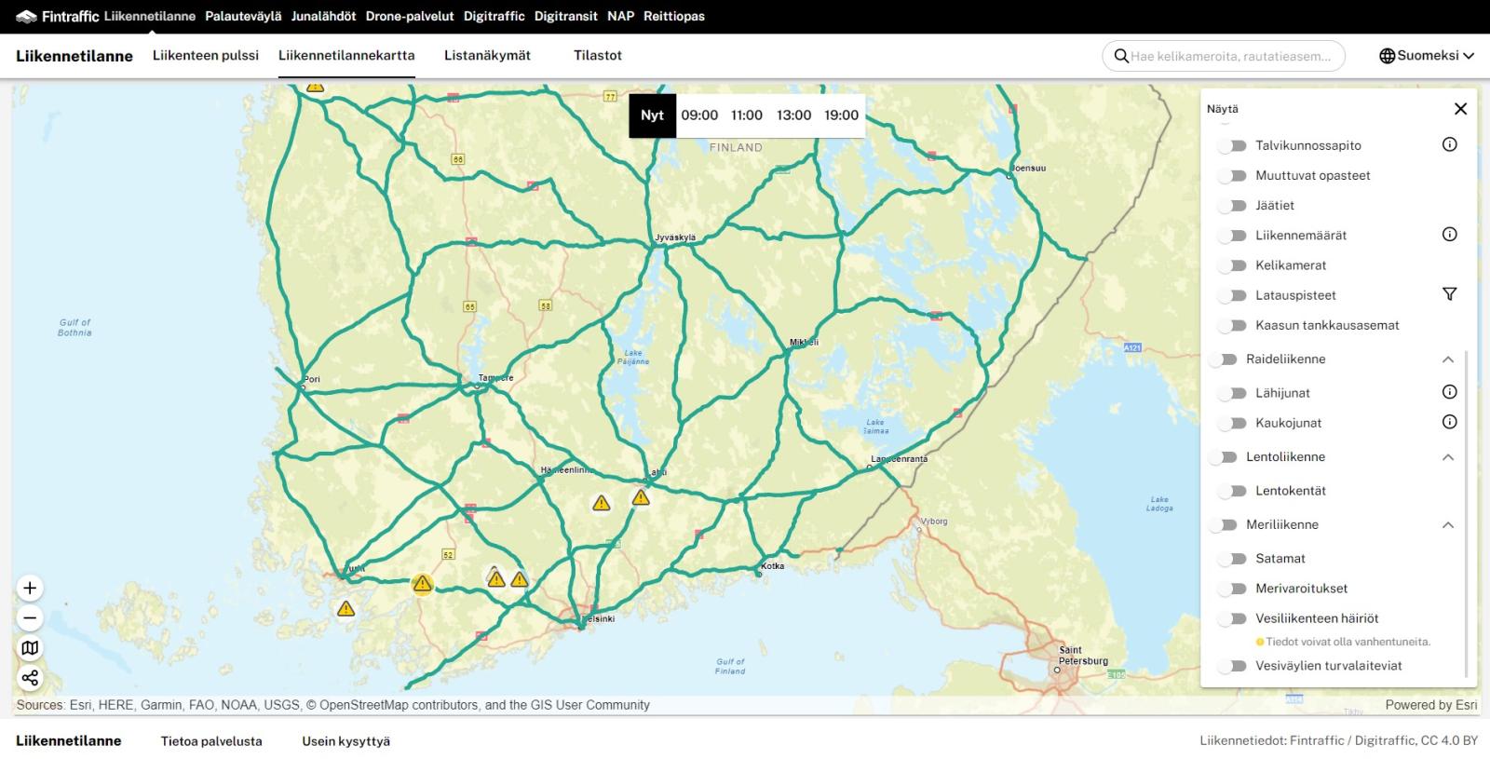Collapse the Meriliikenne section
The image size is (1490, 759).
pyautogui.click(x=1448, y=525)
